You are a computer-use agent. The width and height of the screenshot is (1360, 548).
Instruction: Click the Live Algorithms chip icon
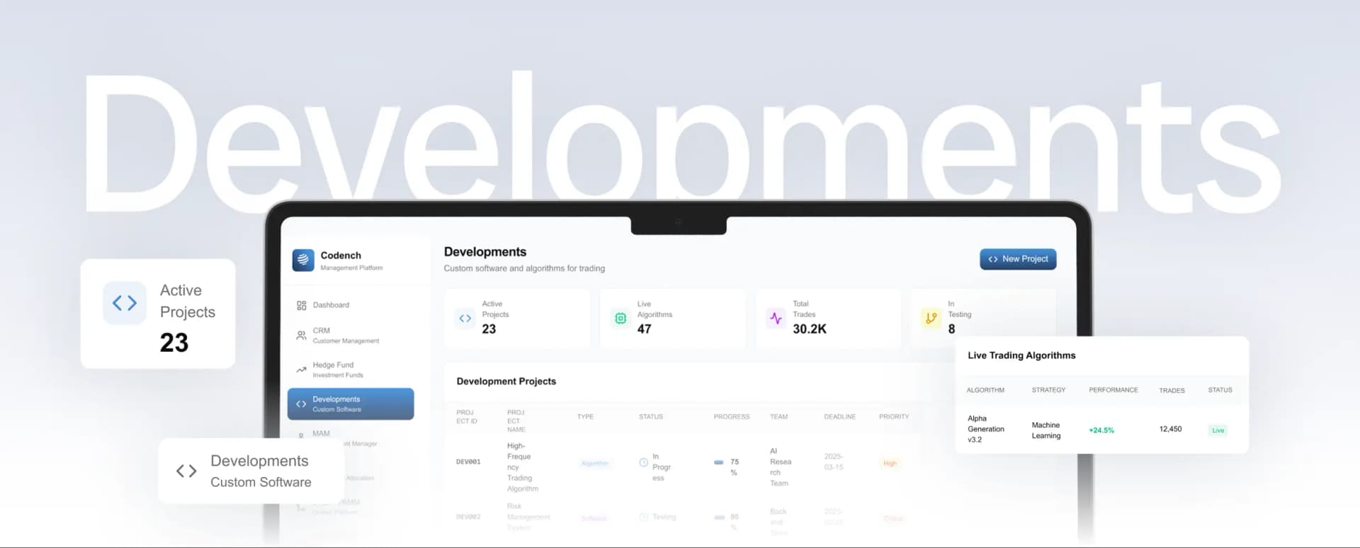click(620, 319)
